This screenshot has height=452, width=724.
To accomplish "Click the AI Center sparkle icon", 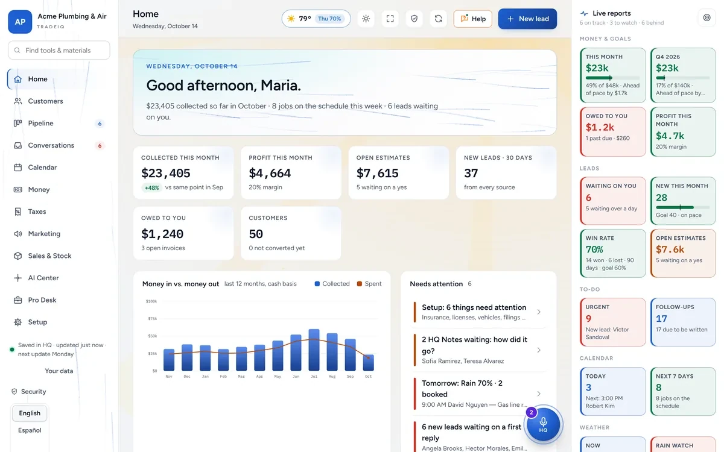I will 17,278.
